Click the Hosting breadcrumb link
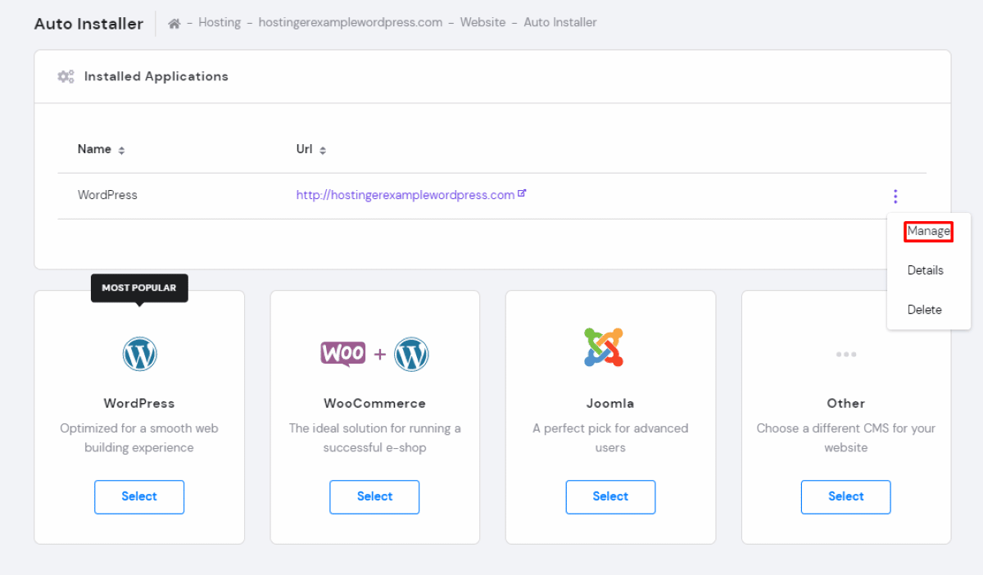This screenshot has height=575, width=983. pos(220,22)
